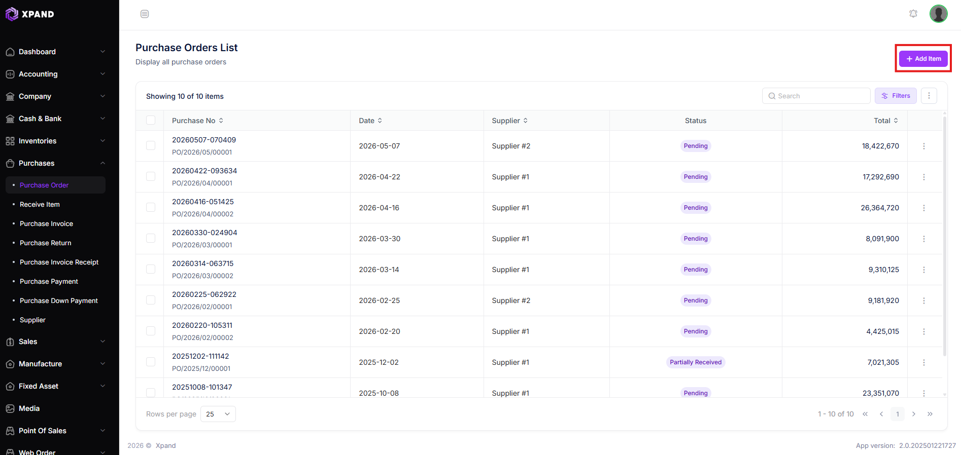Toggle the sidebar menu icon

tap(145, 14)
